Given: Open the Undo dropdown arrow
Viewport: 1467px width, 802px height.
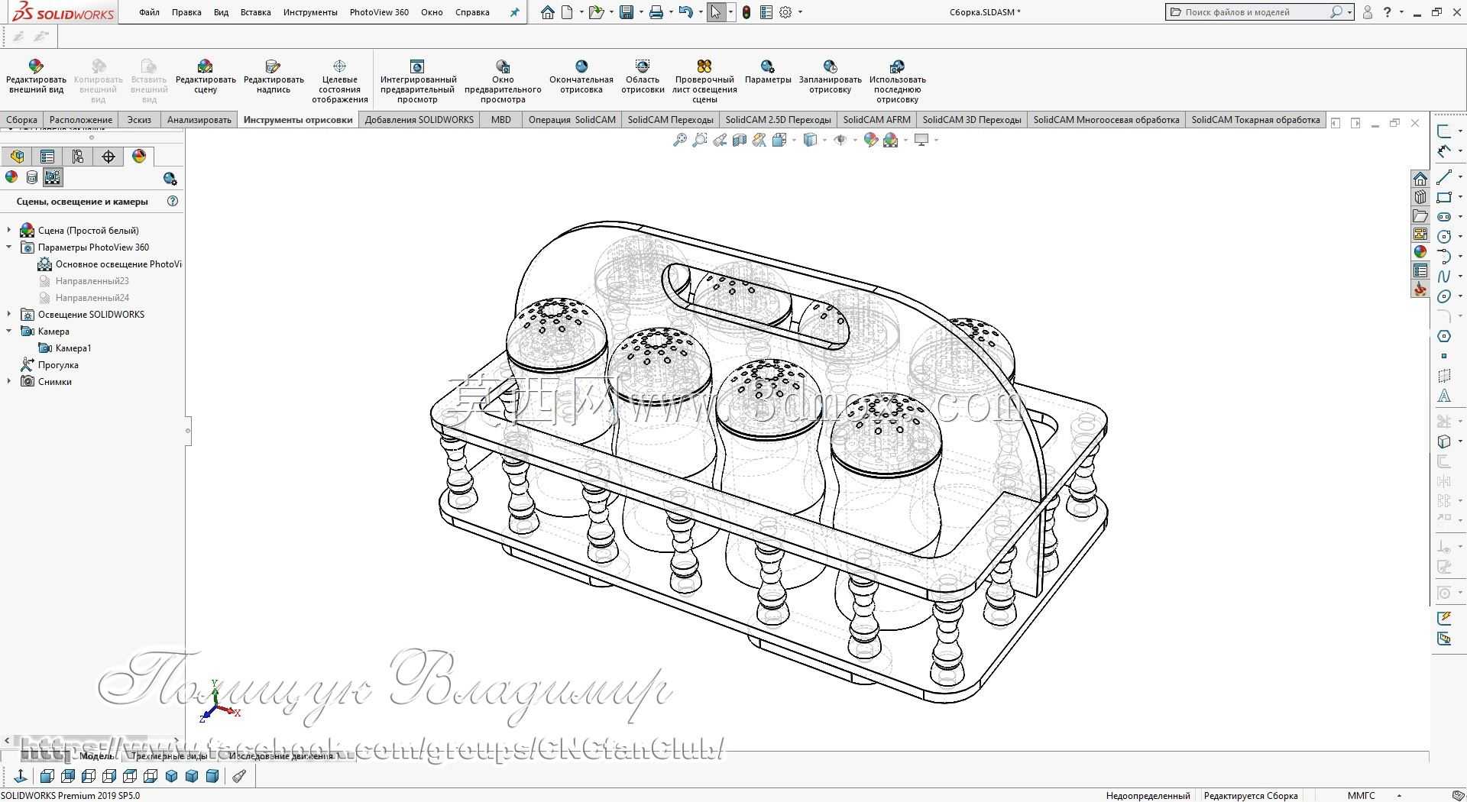Looking at the screenshot, I should [699, 12].
